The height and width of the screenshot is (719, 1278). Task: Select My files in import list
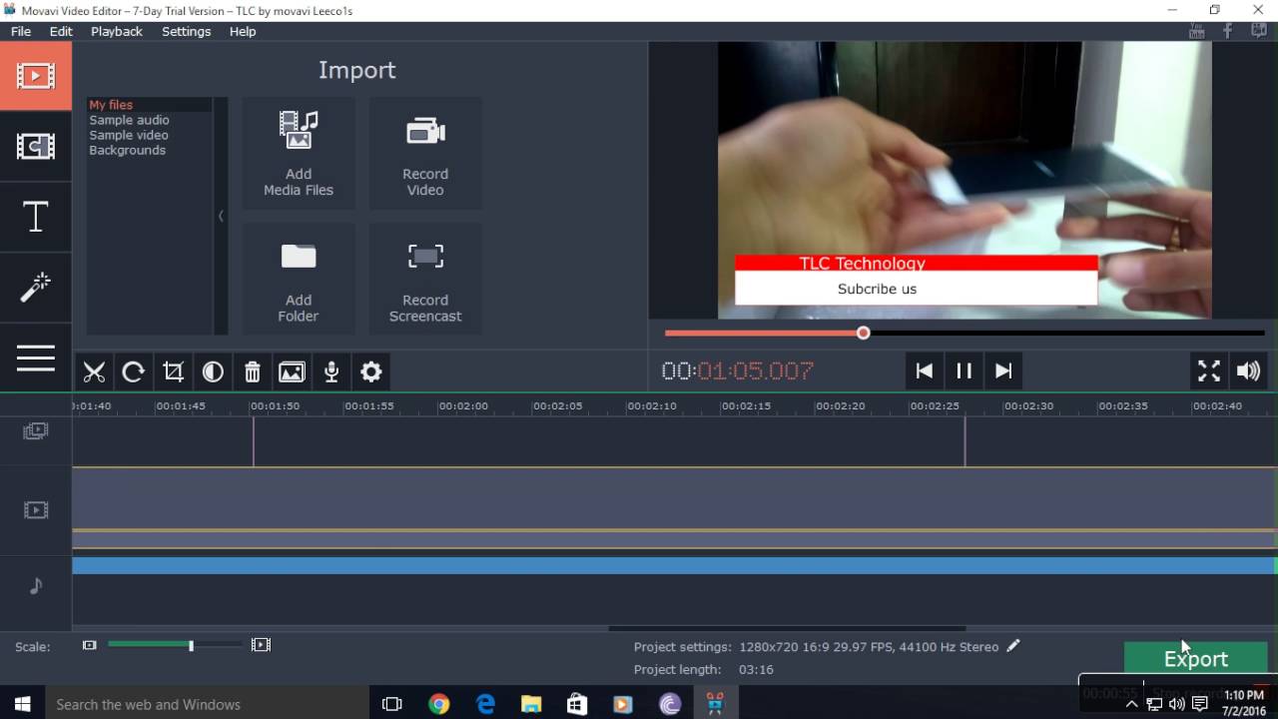click(111, 105)
